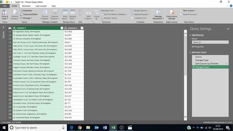233x131 pixels.
Task: Click the Combine Files button
Action: [139, 18]
